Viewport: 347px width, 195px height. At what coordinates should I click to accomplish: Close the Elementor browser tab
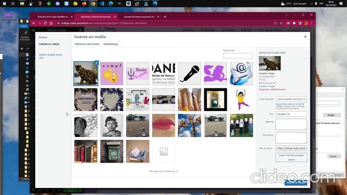pos(115,17)
